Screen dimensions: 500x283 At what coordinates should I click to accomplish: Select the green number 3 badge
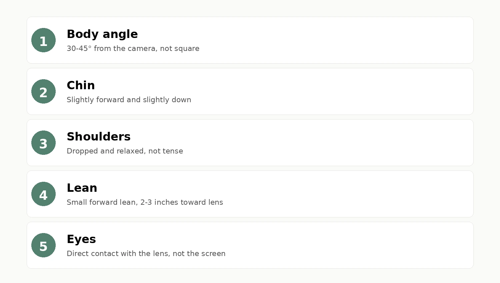tap(43, 143)
